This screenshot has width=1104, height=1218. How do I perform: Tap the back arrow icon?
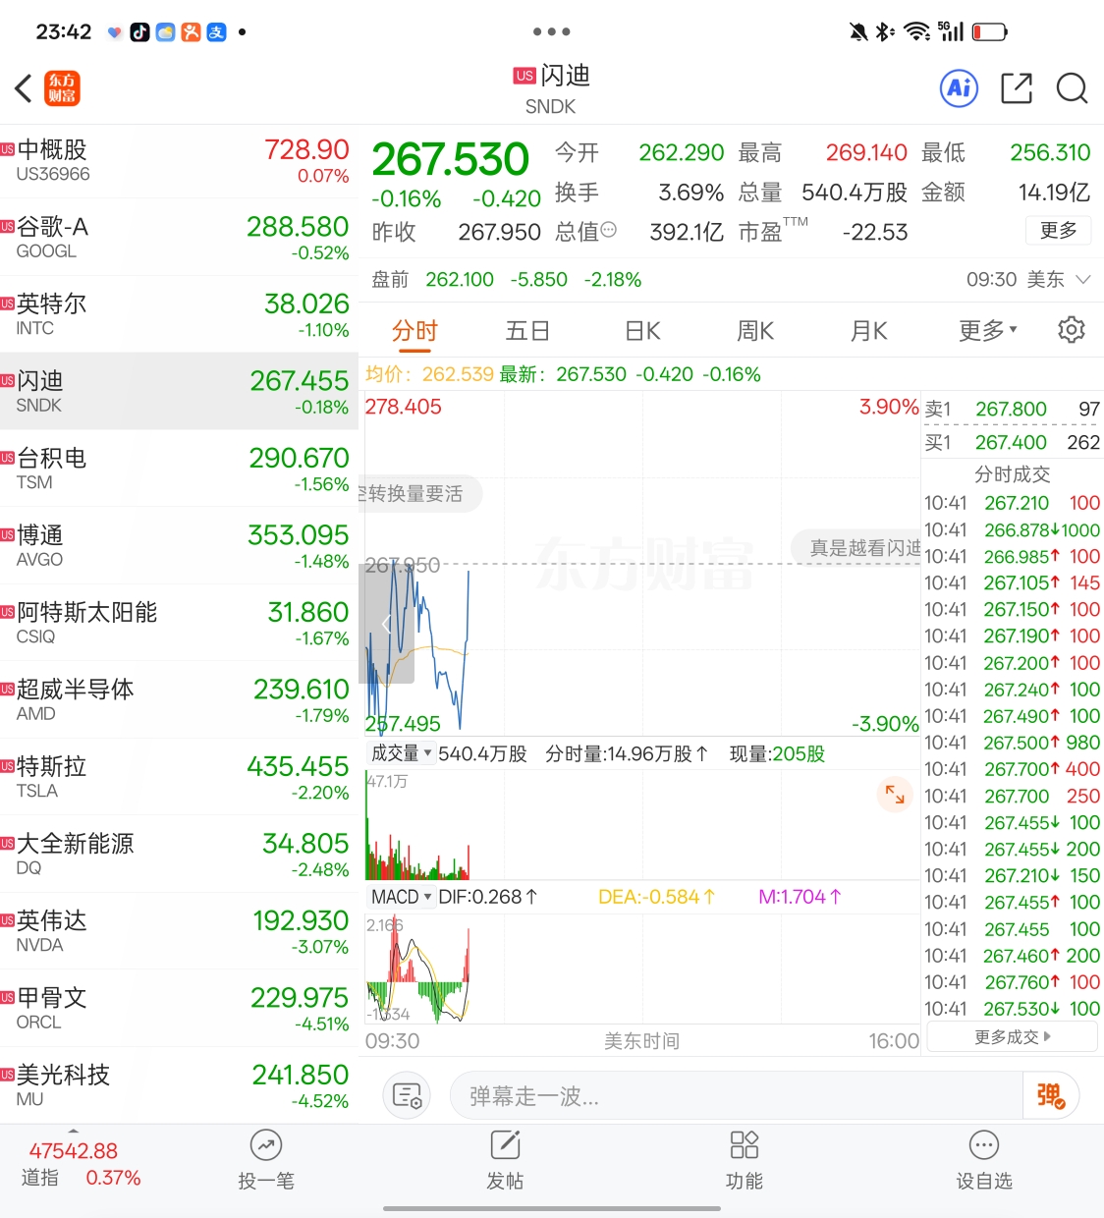(x=24, y=88)
